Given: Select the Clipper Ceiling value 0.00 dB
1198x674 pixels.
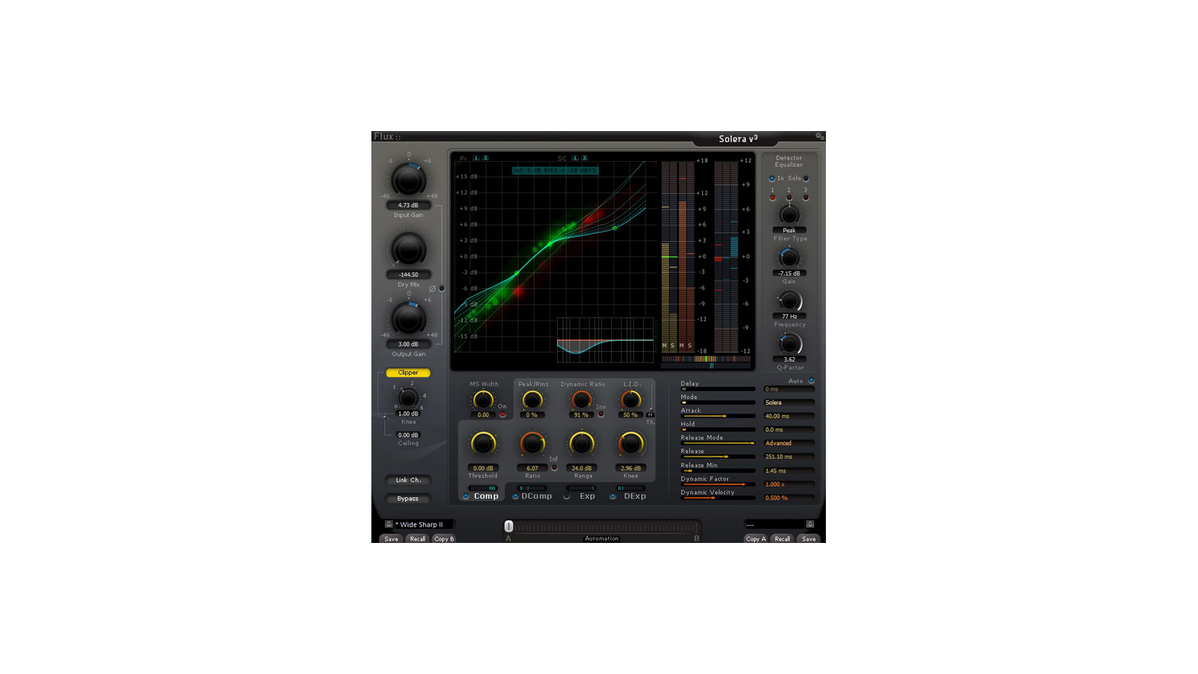Looking at the screenshot, I should tap(408, 435).
